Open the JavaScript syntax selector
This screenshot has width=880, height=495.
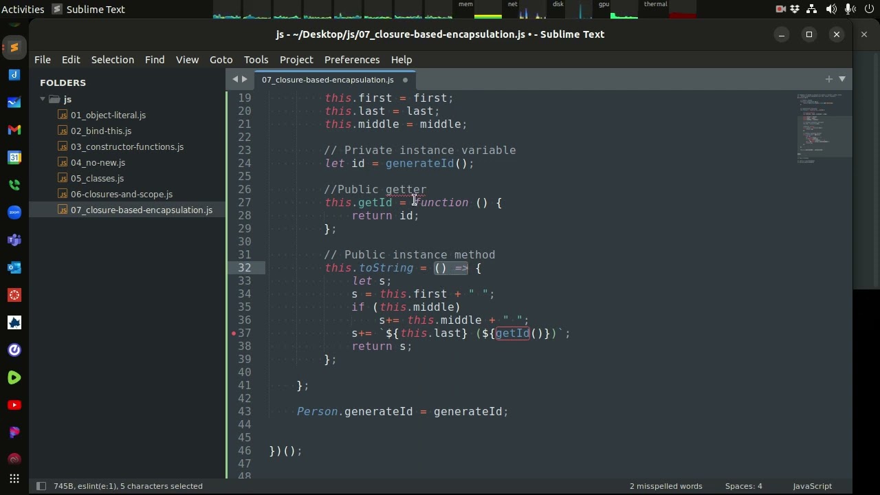click(x=812, y=486)
